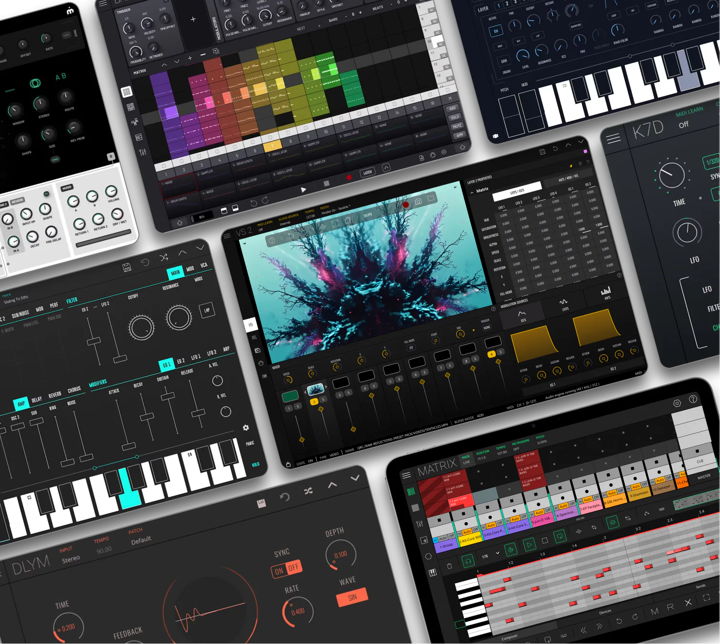The height and width of the screenshot is (644, 720).
Task: Randomize patch with the shuffle icon in cyan synth
Action: click(164, 257)
